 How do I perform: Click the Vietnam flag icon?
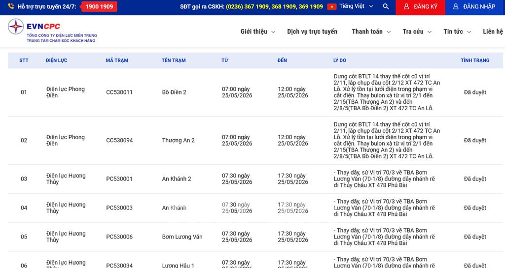(x=332, y=6)
